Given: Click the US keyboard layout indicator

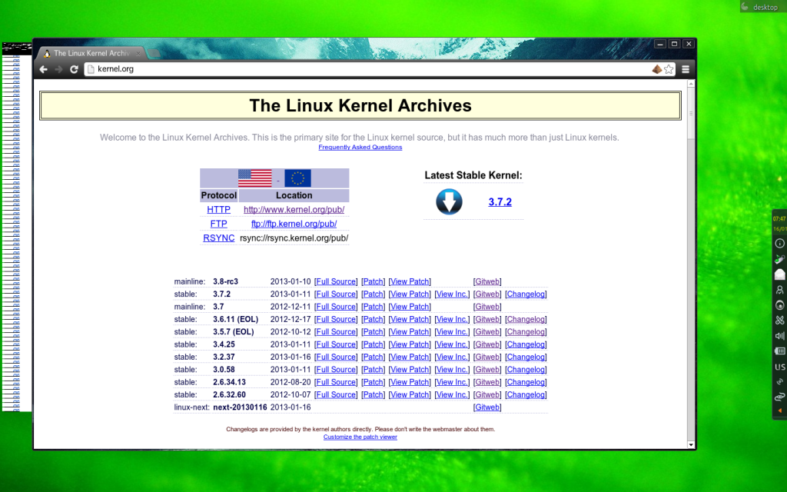Looking at the screenshot, I should click(x=779, y=367).
